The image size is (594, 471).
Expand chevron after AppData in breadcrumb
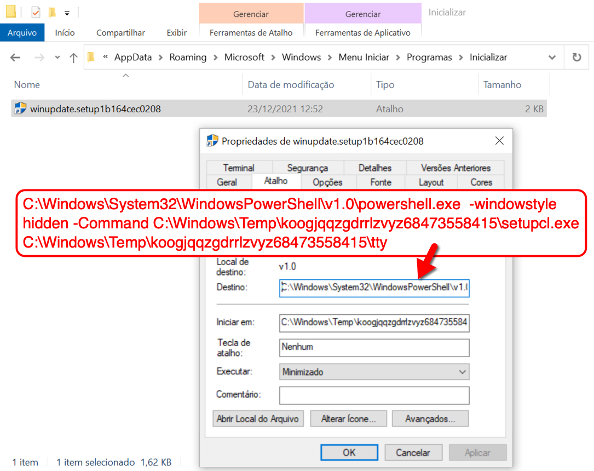(x=160, y=58)
